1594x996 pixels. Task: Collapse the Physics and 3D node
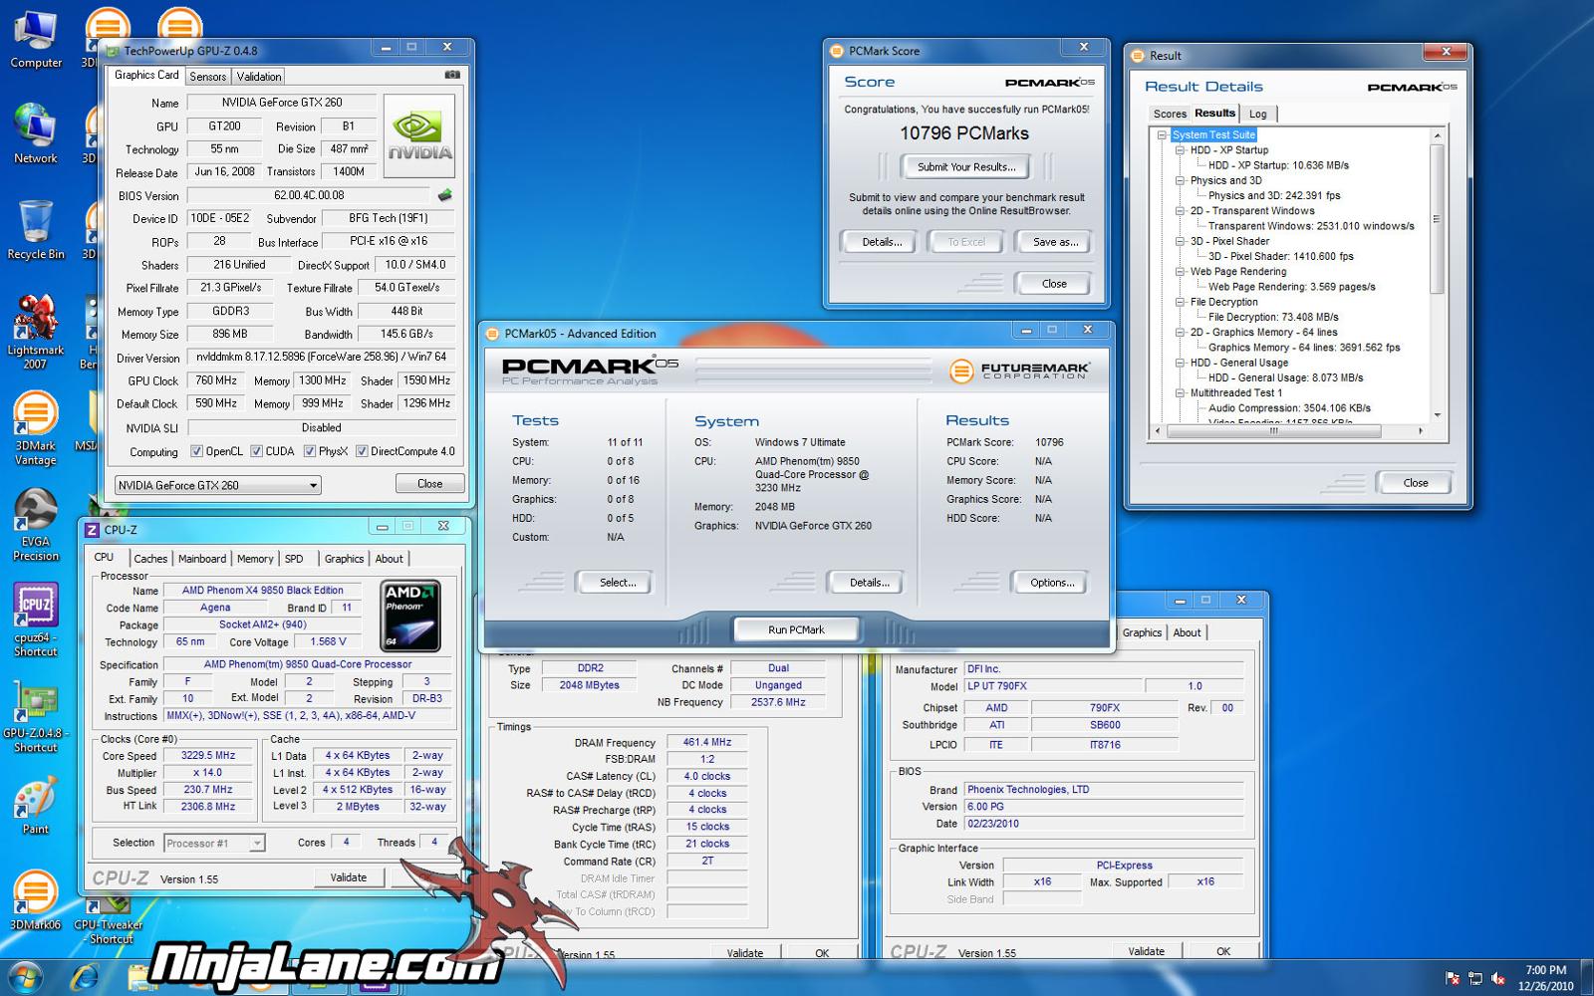pos(1180,181)
